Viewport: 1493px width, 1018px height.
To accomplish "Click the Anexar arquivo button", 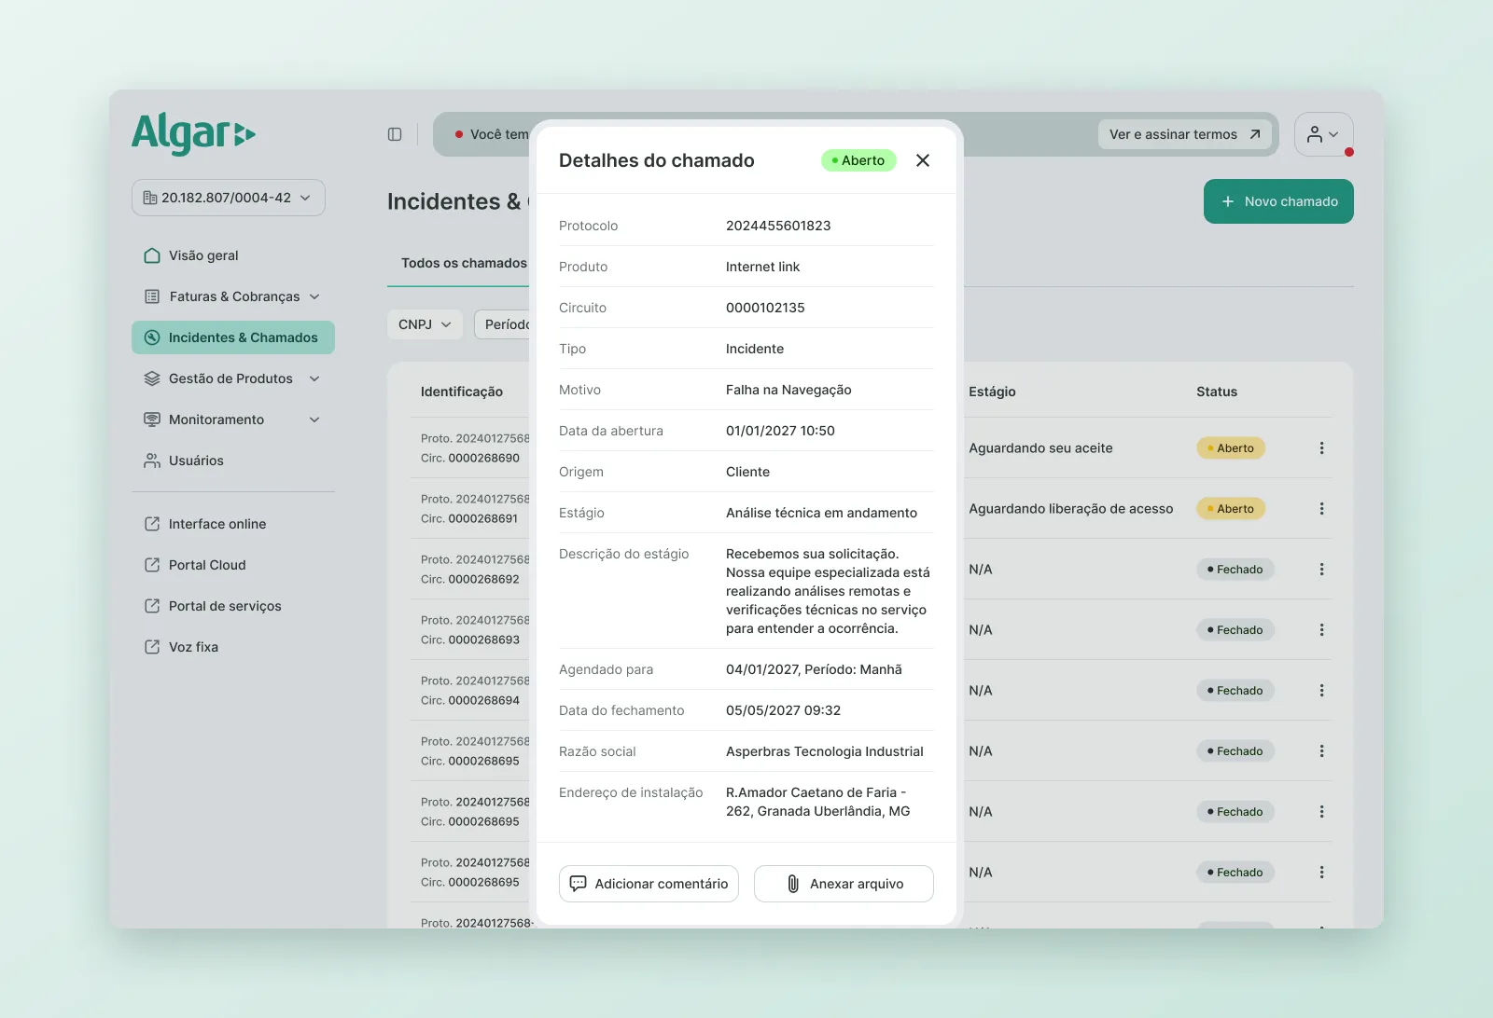I will (844, 884).
